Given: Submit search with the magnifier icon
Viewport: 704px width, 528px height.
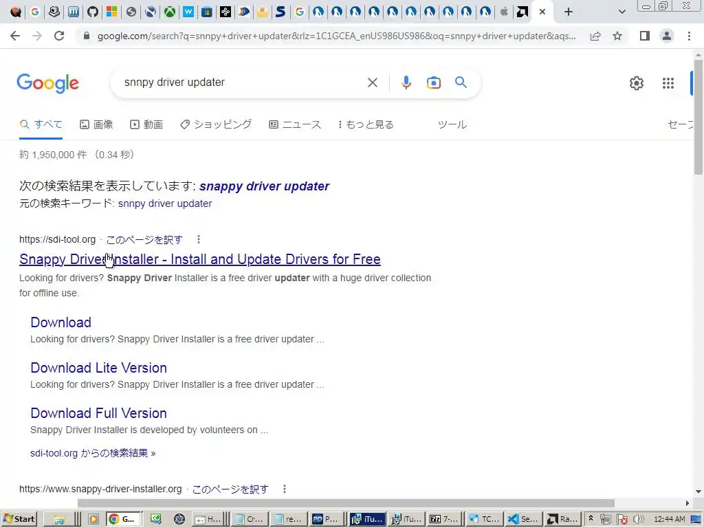Looking at the screenshot, I should (x=461, y=82).
